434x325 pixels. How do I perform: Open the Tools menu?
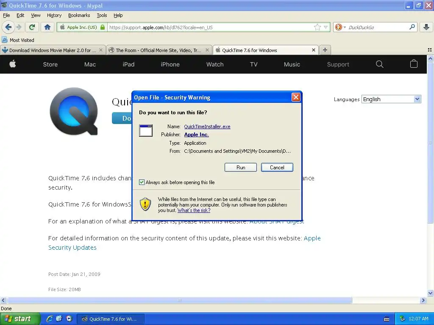click(x=102, y=15)
